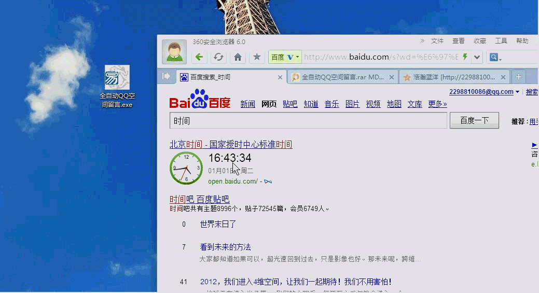Click the browser user avatar icon
This screenshot has height=293, width=539.
174,52
